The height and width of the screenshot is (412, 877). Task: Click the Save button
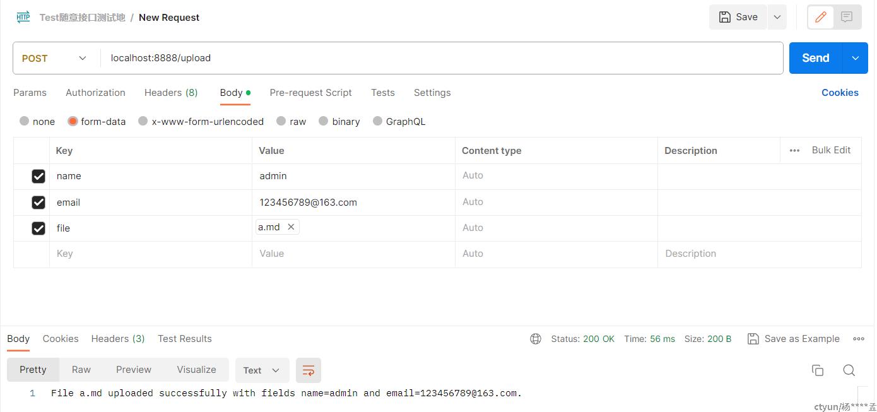(x=738, y=17)
